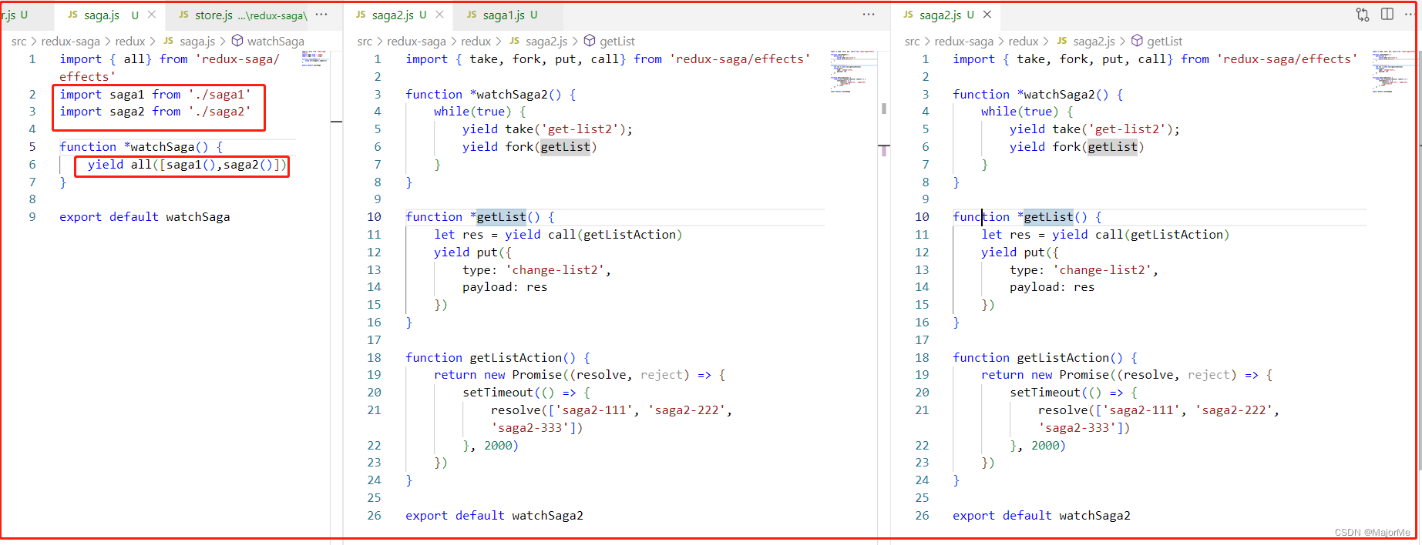
Task: Close saga2.js tab in right group
Action: [987, 15]
